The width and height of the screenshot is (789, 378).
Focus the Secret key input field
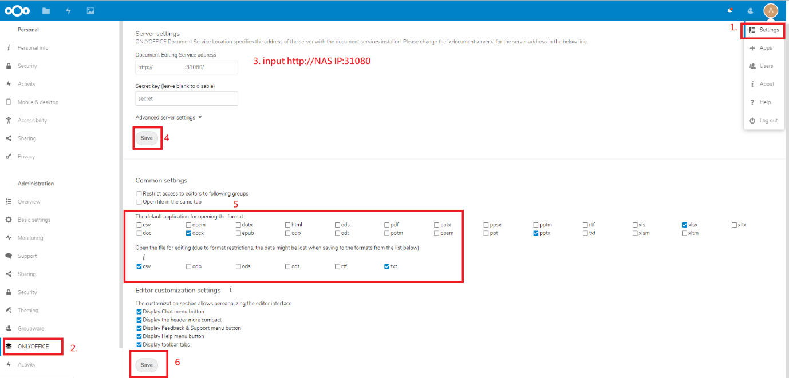click(x=187, y=98)
